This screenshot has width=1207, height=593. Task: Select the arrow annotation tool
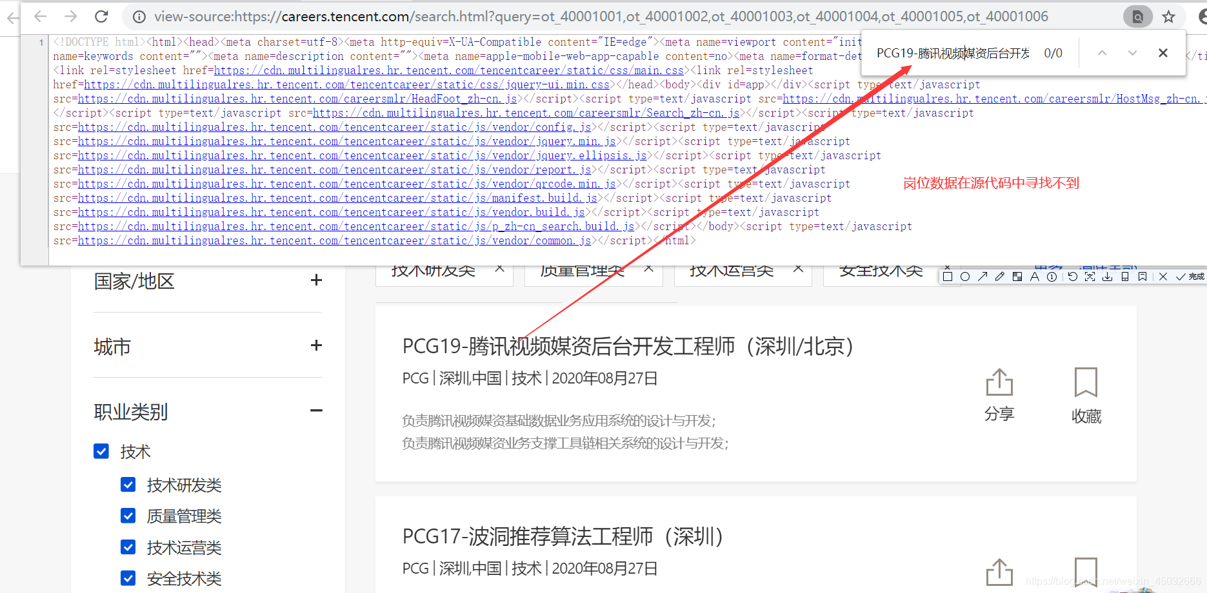(983, 277)
